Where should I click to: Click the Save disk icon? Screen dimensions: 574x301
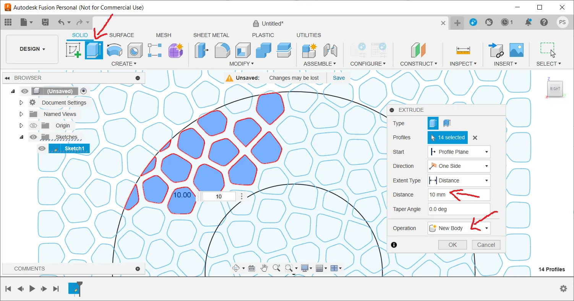[45, 22]
